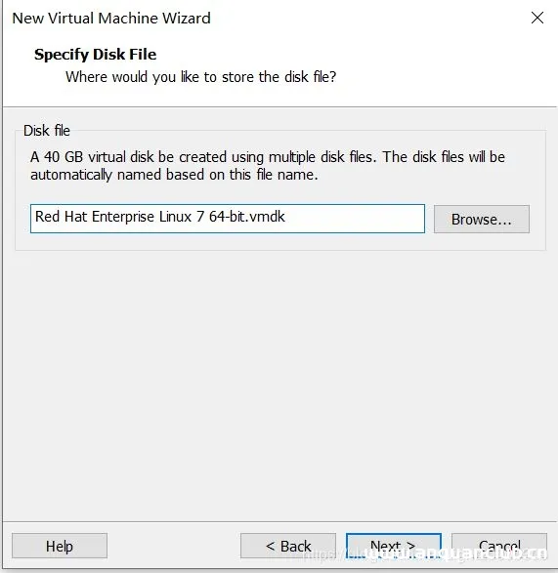Click the watermark text over the Next button
Screen dimensions: 558x573
pyautogui.click(x=424, y=554)
